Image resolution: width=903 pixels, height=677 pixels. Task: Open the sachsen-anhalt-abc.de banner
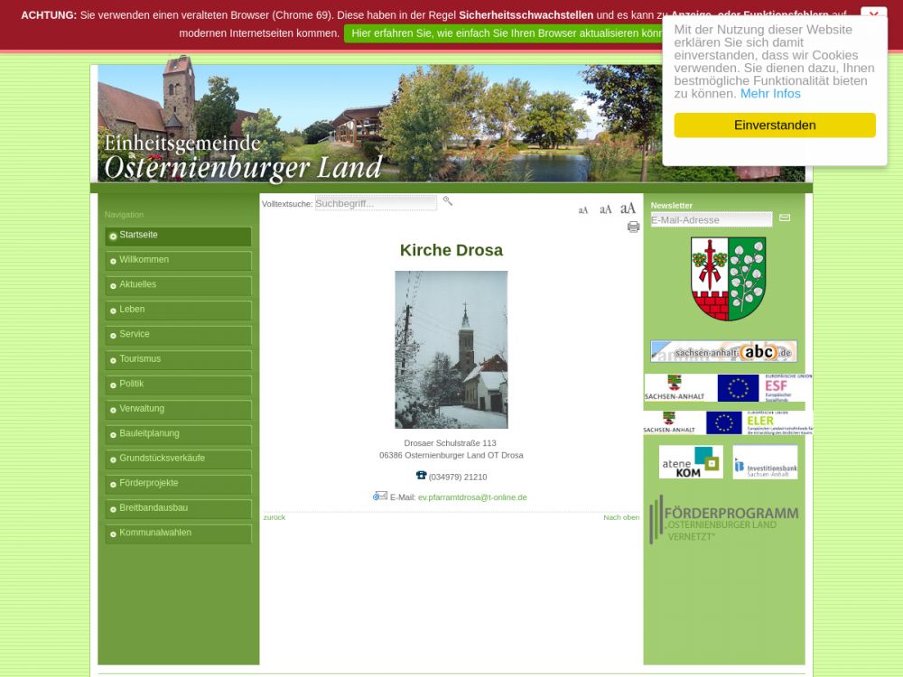coord(723,351)
